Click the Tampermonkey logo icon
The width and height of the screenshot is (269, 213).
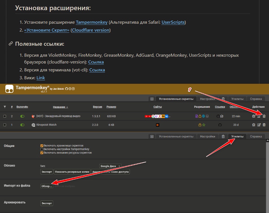(9, 89)
